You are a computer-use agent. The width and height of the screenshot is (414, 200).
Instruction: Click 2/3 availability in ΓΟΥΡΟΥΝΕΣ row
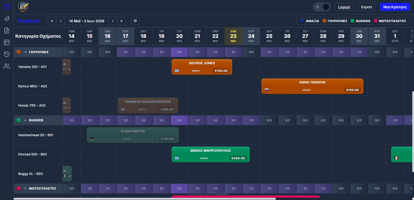click(179, 52)
